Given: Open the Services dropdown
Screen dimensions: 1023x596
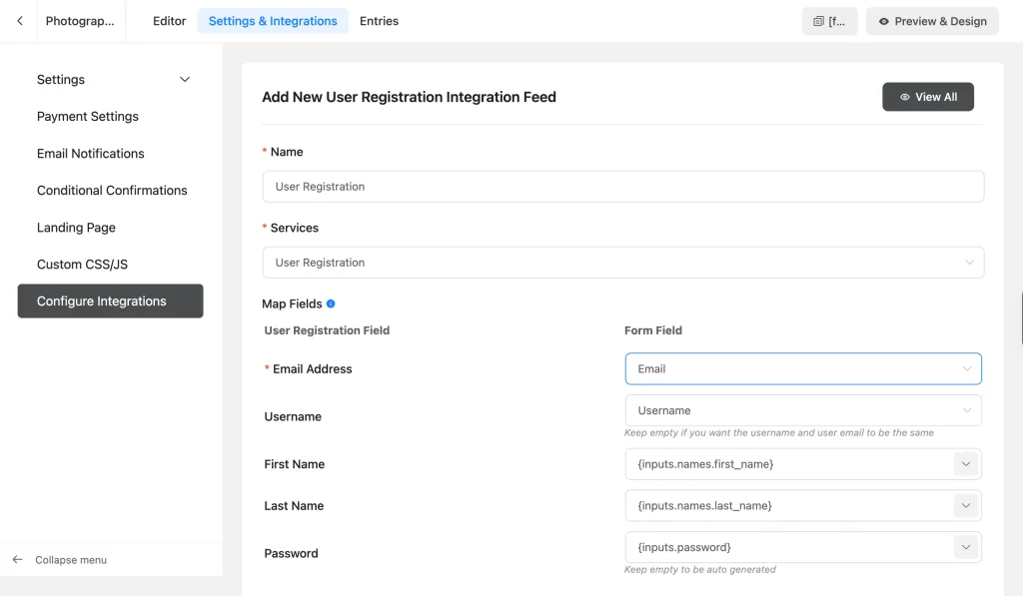Looking at the screenshot, I should tap(623, 263).
